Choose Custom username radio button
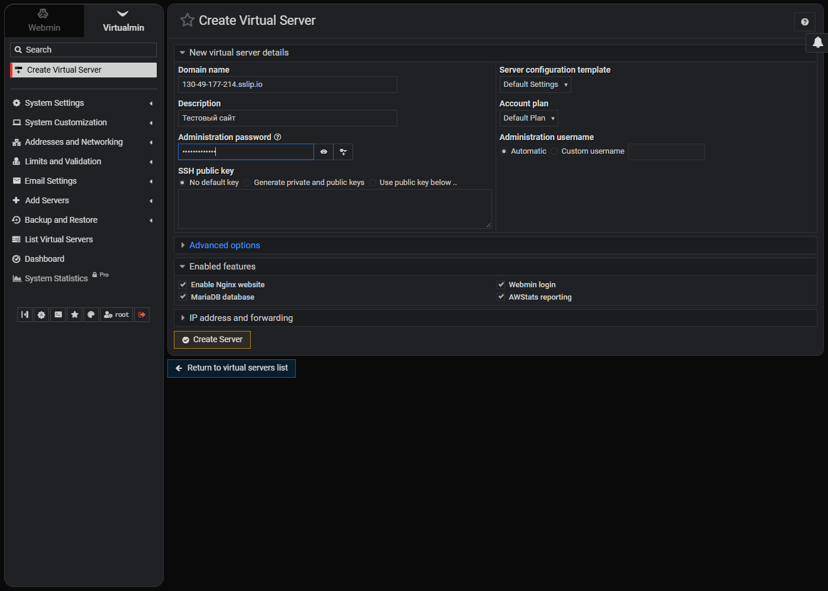The image size is (828, 591). (554, 151)
